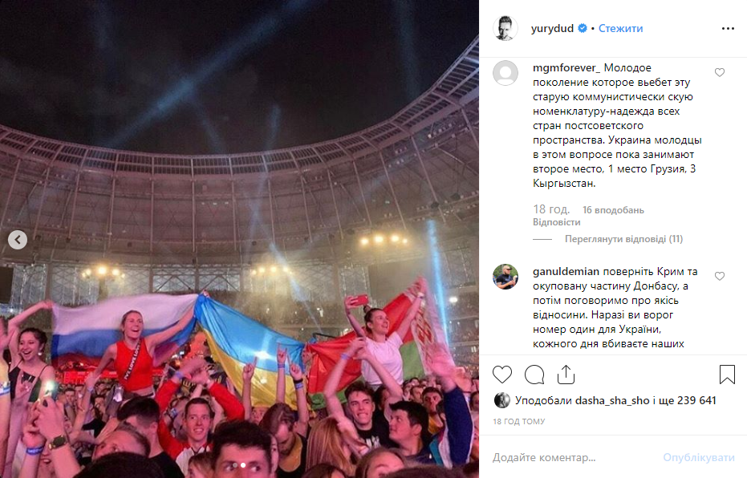Open the yurydud username link
Screen dimensions: 747x478
pyautogui.click(x=552, y=29)
